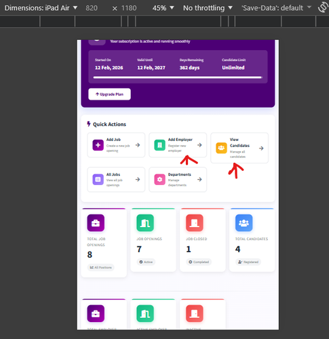Click the Active badge under Job Openings
This screenshot has height=339, width=329.
pyautogui.click(x=146, y=262)
